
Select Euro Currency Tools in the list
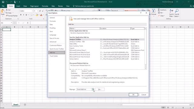tap(107, 46)
